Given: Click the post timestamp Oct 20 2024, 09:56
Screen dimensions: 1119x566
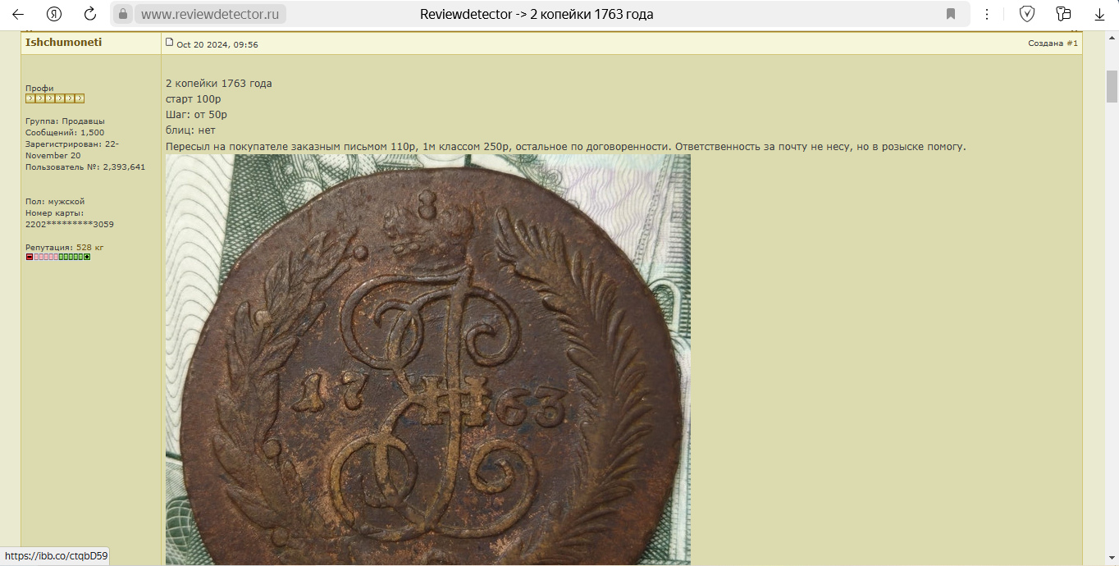Looking at the screenshot, I should coord(217,44).
